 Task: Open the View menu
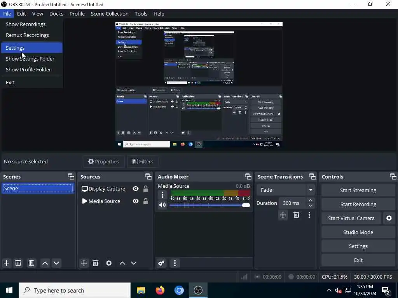(38, 14)
